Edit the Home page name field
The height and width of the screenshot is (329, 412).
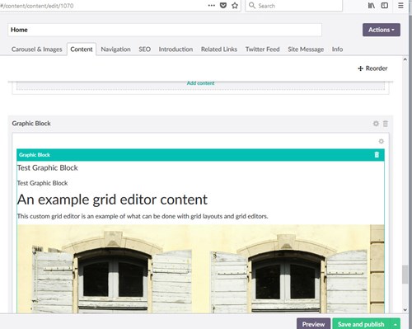coord(165,30)
